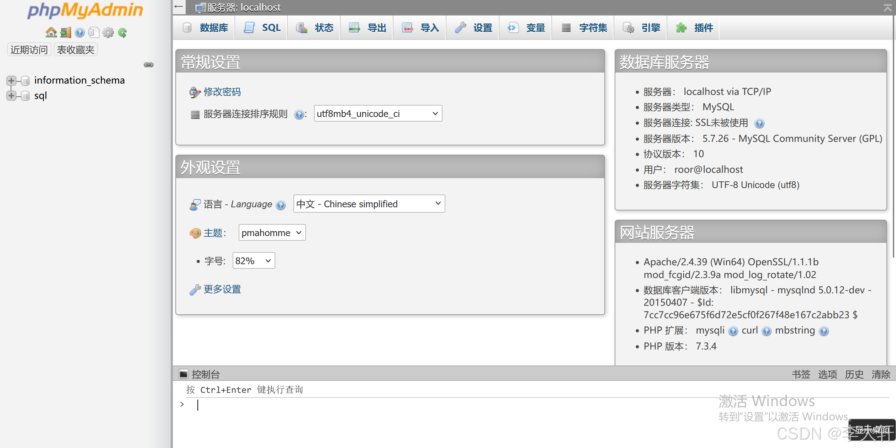Viewport: 896px width, 448px height.
Task: Click the navigation panel settings gear icon
Action: click(108, 33)
